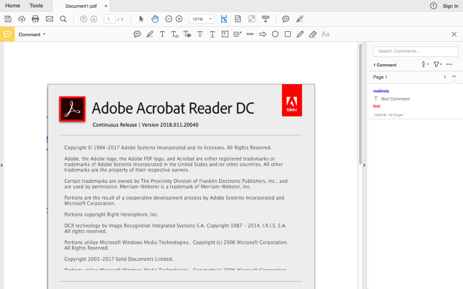Image resolution: width=463 pixels, height=289 pixels.
Task: Click the Print file icon
Action: pyautogui.click(x=35, y=19)
